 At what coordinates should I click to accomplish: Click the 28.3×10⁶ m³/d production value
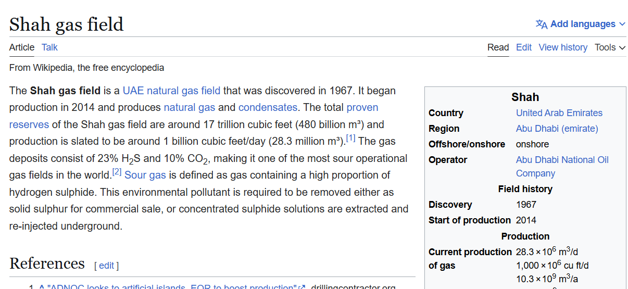547,252
